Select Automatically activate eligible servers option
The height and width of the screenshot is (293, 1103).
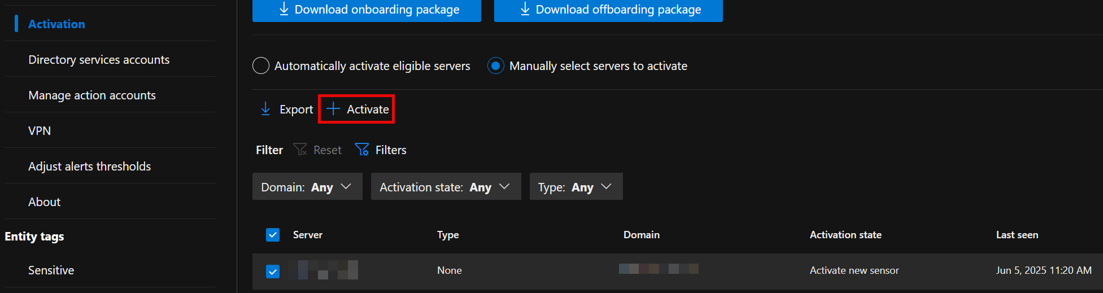(261, 66)
